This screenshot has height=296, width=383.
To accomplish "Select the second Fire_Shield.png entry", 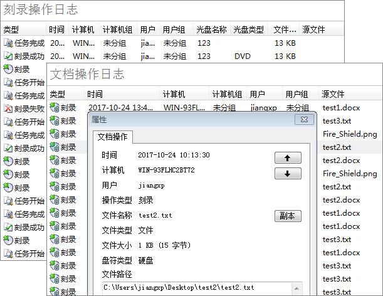I will tap(350, 174).
